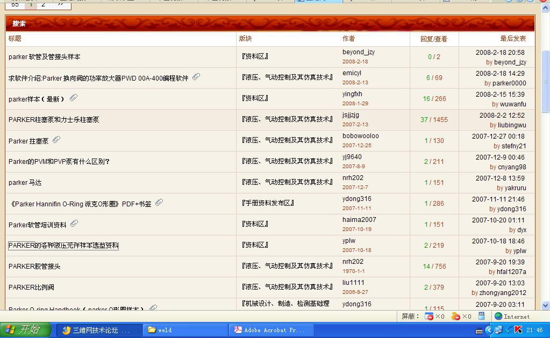Click the Kaspersky antivirus tray icon
The image size is (550, 338).
pos(518,329)
